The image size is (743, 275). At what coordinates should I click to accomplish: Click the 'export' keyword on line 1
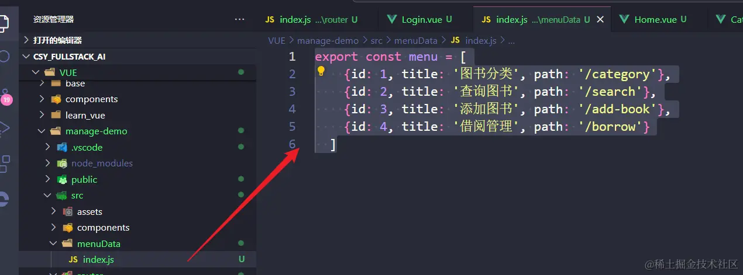(336, 57)
